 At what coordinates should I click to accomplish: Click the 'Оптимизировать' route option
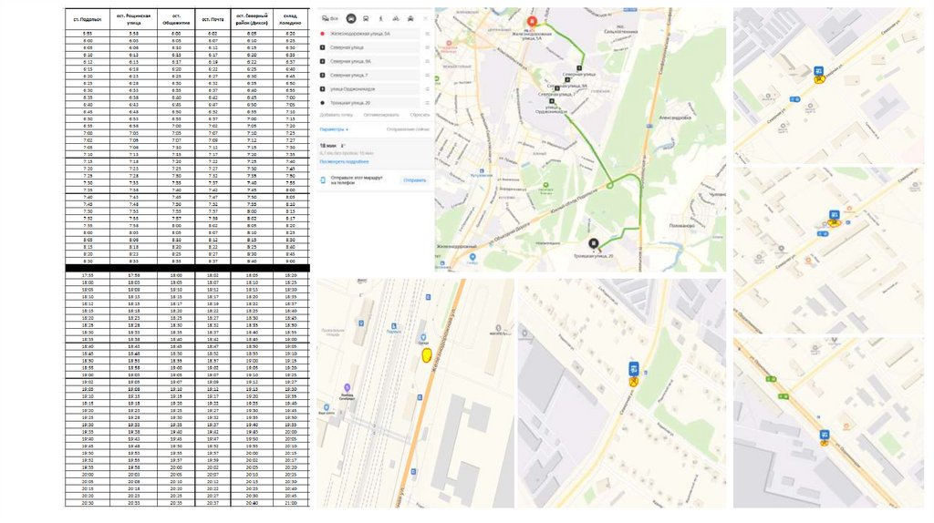pyautogui.click(x=380, y=115)
